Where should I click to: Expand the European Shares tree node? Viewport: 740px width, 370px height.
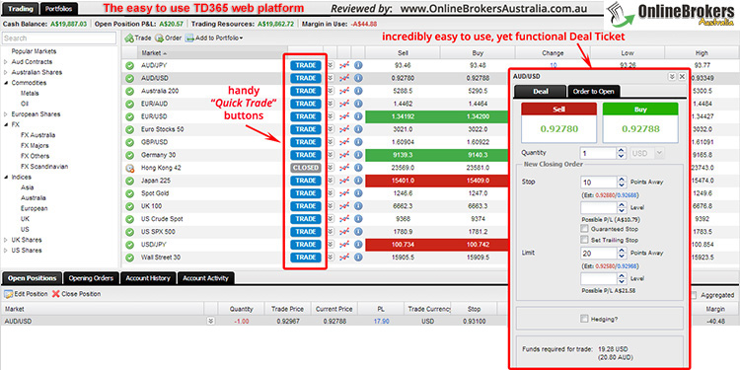coord(6,114)
